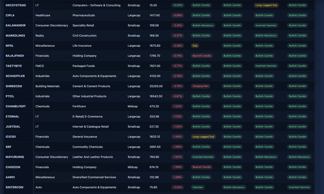Viewport: 324px width, 194px height.
Task: Click the Midcap label in CHAMBLFERT row
Action: coord(133,106)
